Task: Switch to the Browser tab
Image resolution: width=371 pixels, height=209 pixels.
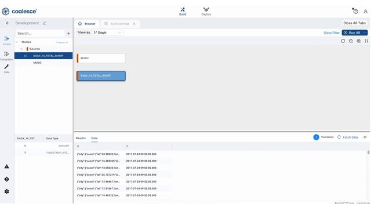Action: point(87,24)
